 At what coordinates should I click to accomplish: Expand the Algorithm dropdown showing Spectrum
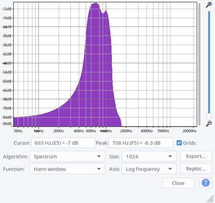tap(67, 156)
